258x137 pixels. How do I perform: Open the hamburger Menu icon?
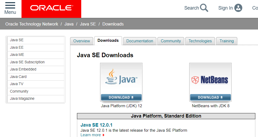tap(10, 5)
